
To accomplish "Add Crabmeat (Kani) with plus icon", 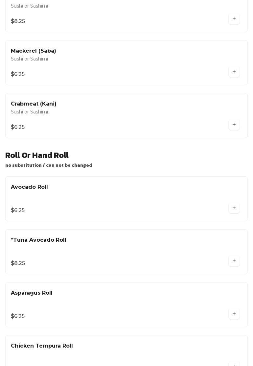I will point(234,125).
